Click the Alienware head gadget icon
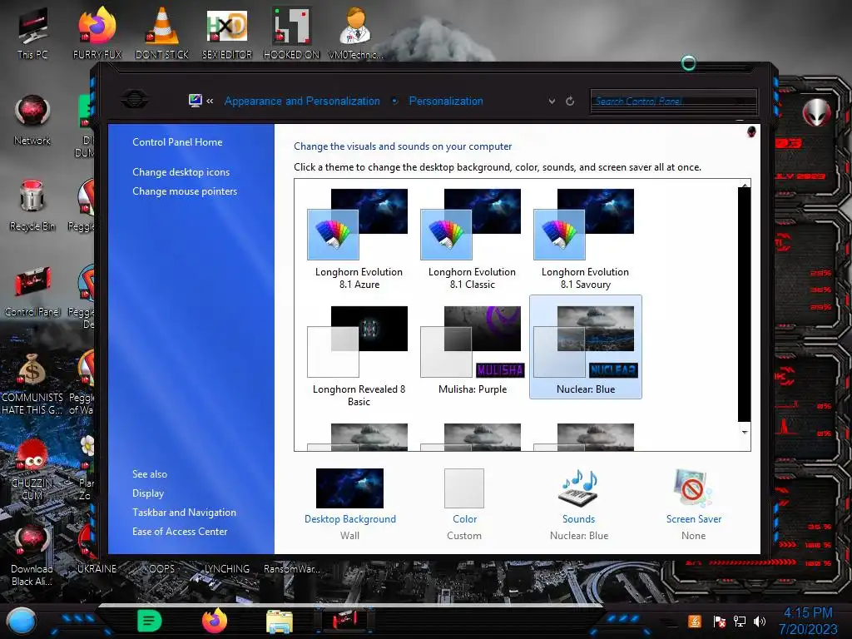Viewport: 852px width, 639px height. pyautogui.click(x=817, y=113)
